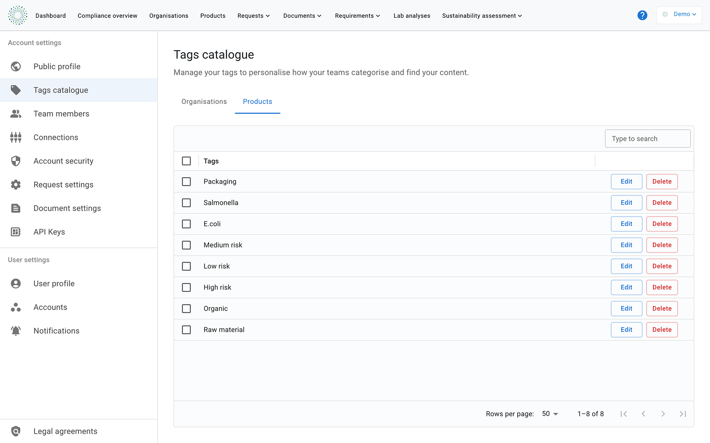Open the Demo account dropdown
Screen dimensions: 710x443
pyautogui.click(x=679, y=15)
